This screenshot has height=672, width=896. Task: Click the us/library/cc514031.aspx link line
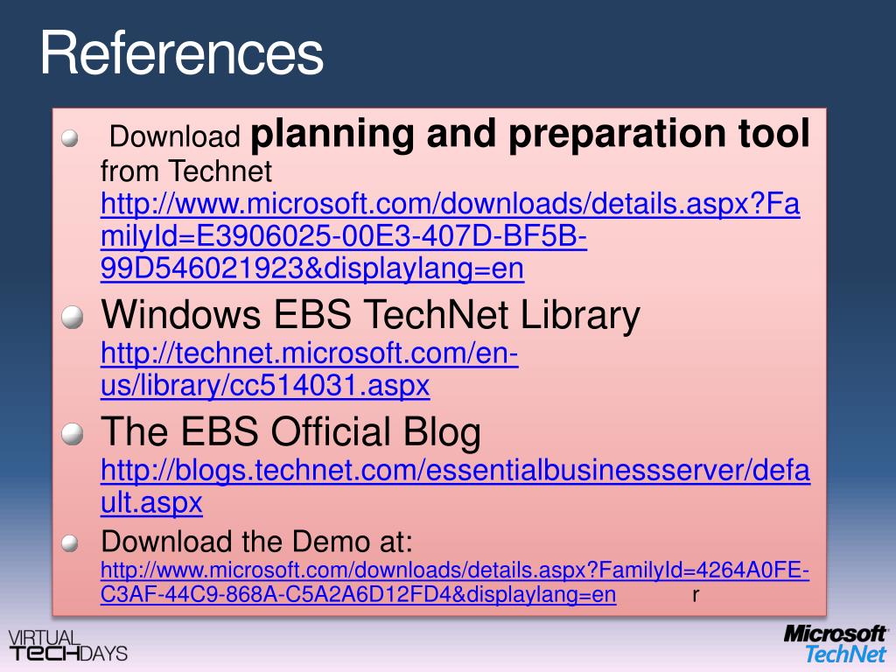265,385
